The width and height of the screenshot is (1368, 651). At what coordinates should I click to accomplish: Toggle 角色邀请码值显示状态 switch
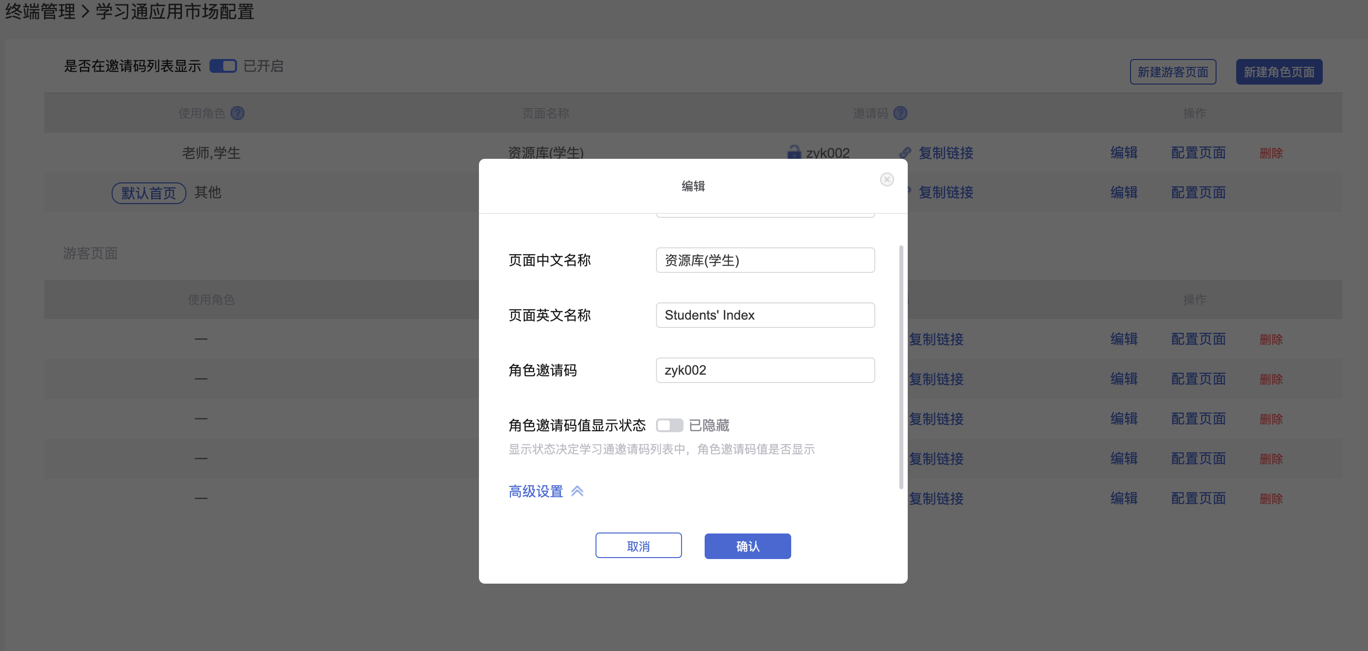pos(669,425)
